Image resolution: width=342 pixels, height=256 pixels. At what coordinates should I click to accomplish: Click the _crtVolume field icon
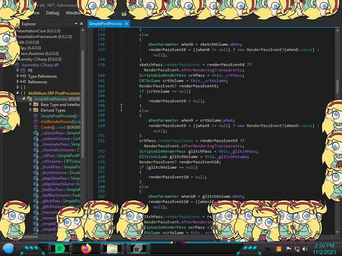[x=36, y=161]
